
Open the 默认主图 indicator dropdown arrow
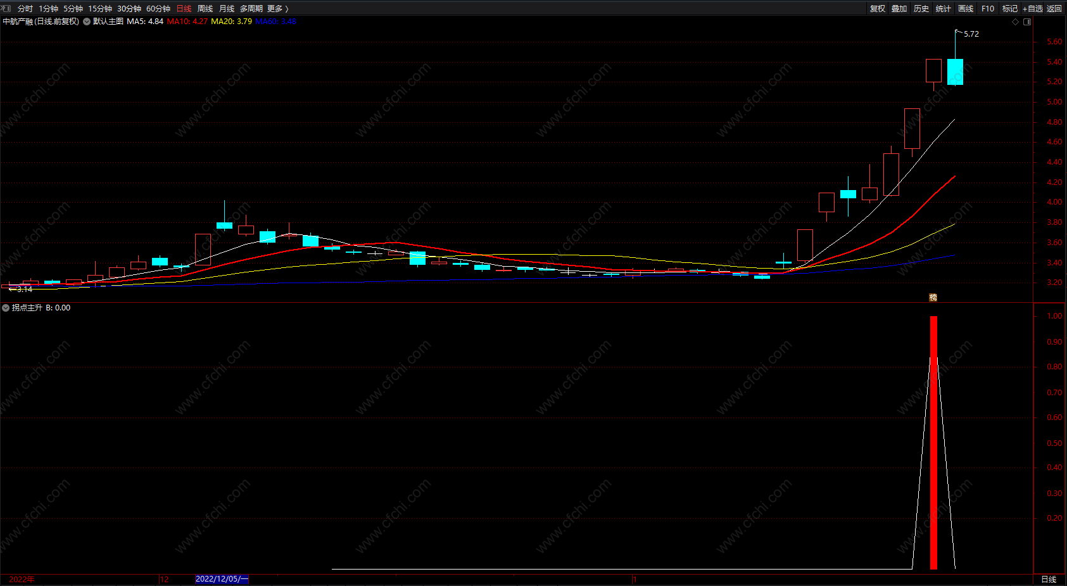pyautogui.click(x=87, y=22)
